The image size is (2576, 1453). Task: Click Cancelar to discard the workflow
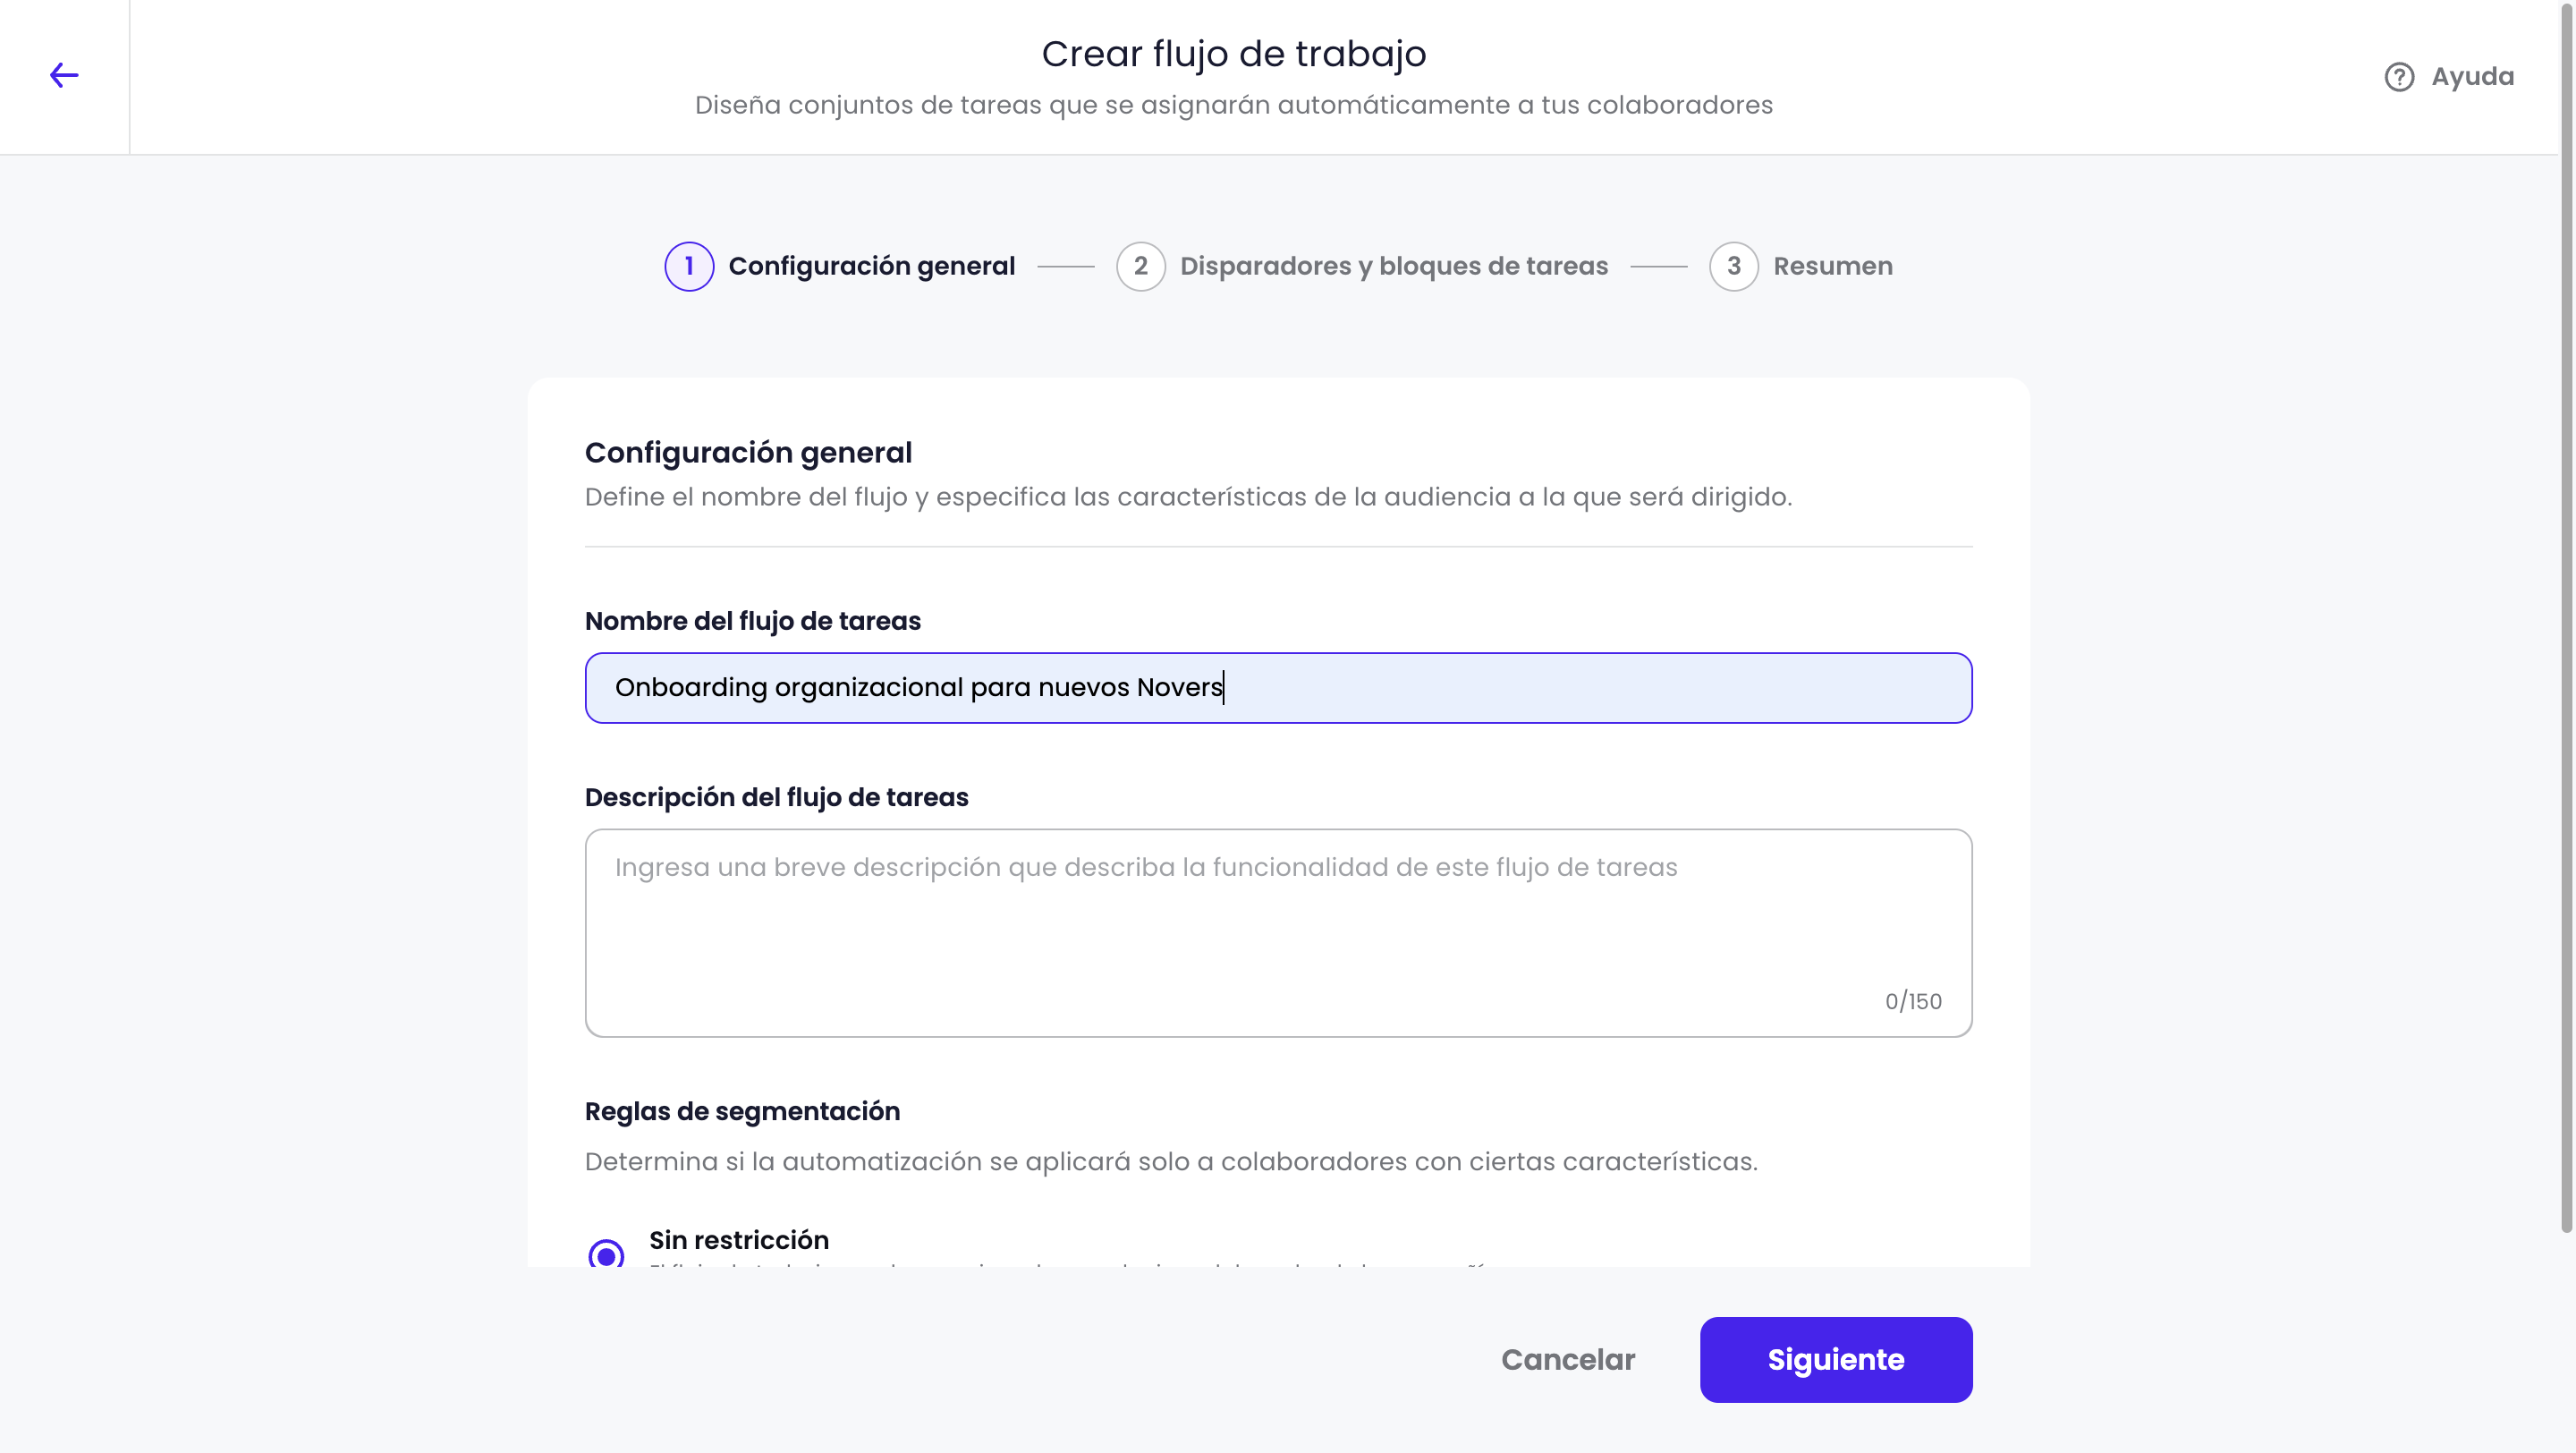pyautogui.click(x=1568, y=1360)
